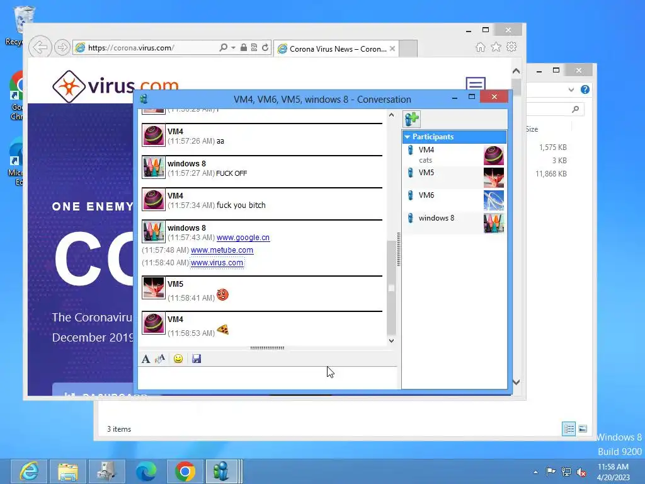
Task: Click the browser page scroll up arrow
Action: click(x=517, y=71)
